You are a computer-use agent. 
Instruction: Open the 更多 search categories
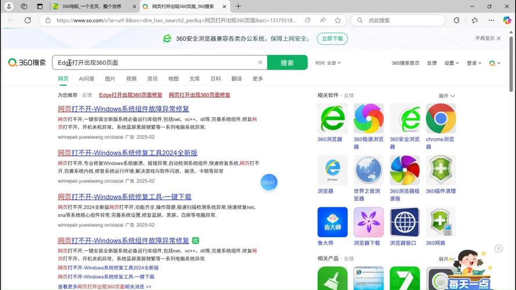258,78
